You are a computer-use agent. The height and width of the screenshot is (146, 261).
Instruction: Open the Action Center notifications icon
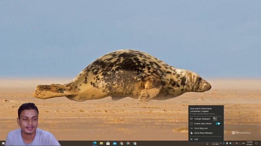[x=257, y=143]
